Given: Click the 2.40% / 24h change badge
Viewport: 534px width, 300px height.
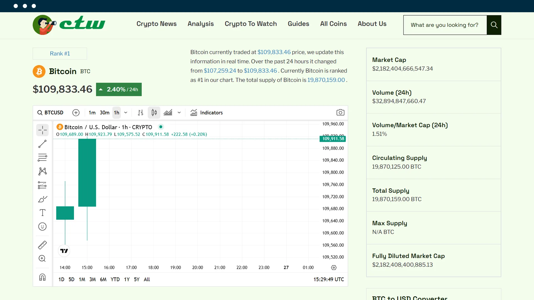Looking at the screenshot, I should 119,89.
